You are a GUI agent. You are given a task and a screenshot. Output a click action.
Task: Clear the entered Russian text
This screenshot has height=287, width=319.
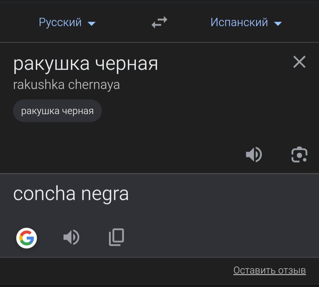(x=299, y=62)
